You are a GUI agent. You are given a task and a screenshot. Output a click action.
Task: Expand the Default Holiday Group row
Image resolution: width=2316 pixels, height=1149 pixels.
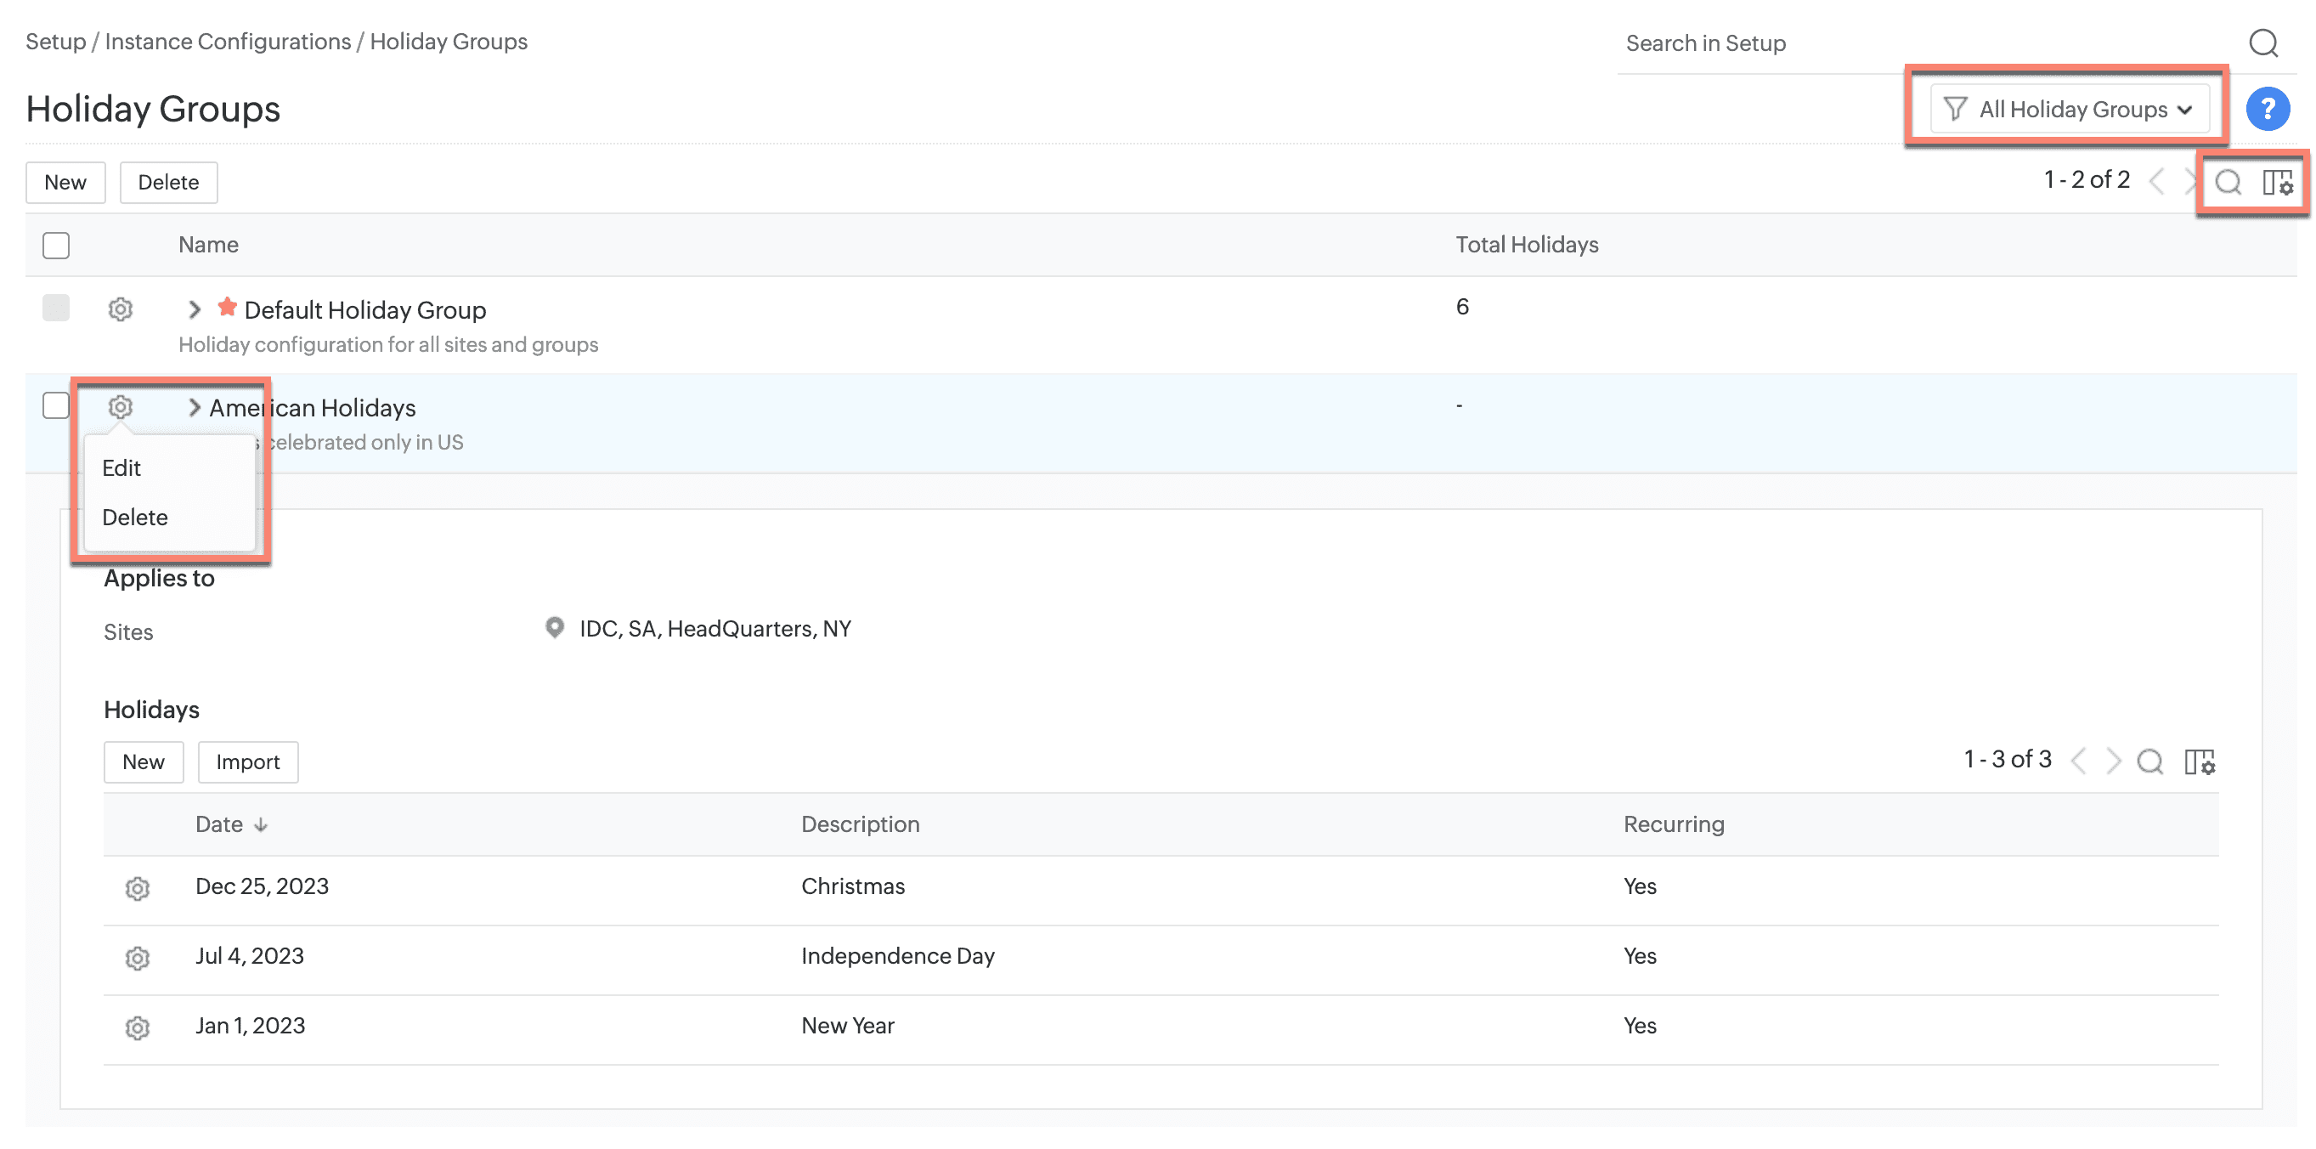pyautogui.click(x=195, y=309)
